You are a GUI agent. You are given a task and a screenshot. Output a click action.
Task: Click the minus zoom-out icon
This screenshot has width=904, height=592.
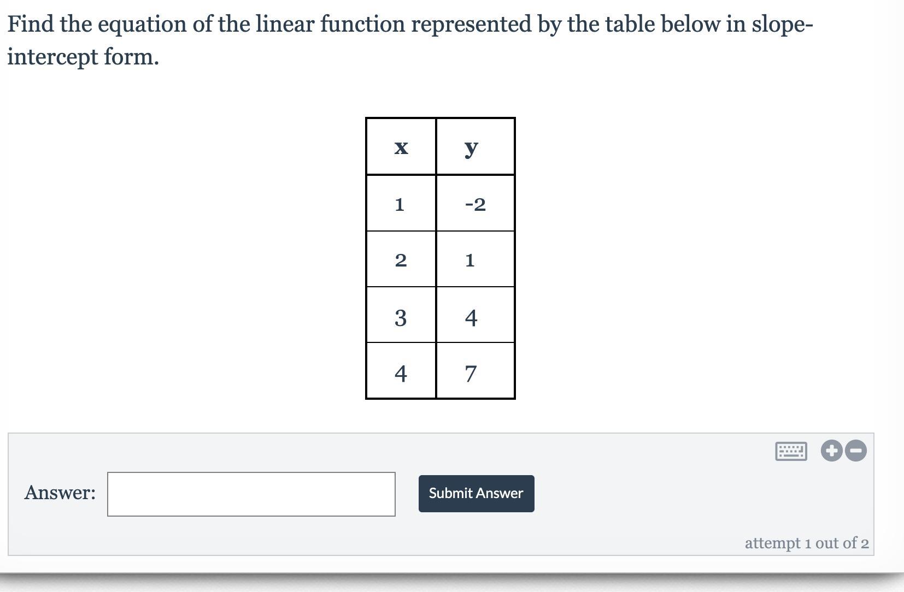pos(856,451)
